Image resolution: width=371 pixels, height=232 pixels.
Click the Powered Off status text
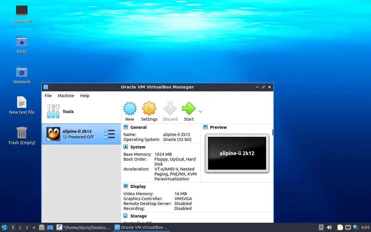click(81, 137)
